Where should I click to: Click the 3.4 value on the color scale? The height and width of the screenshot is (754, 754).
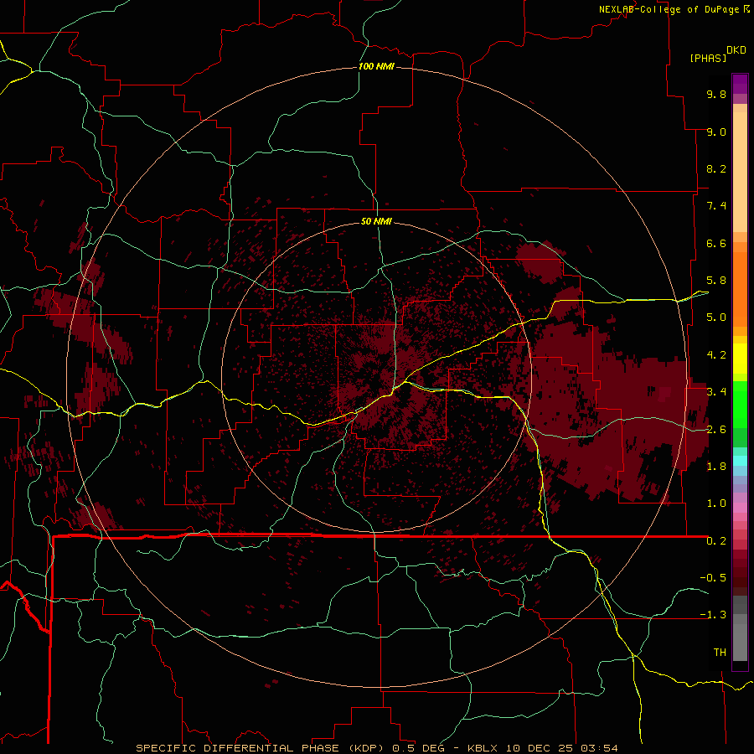click(716, 392)
